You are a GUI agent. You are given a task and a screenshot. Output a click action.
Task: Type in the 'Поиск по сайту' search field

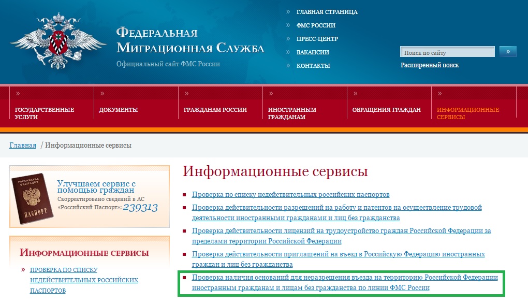pyautogui.click(x=447, y=52)
